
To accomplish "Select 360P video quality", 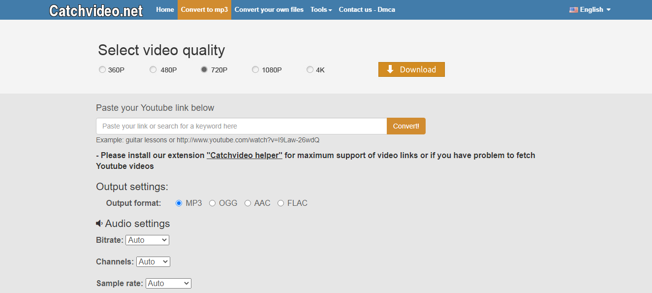I will 102,69.
